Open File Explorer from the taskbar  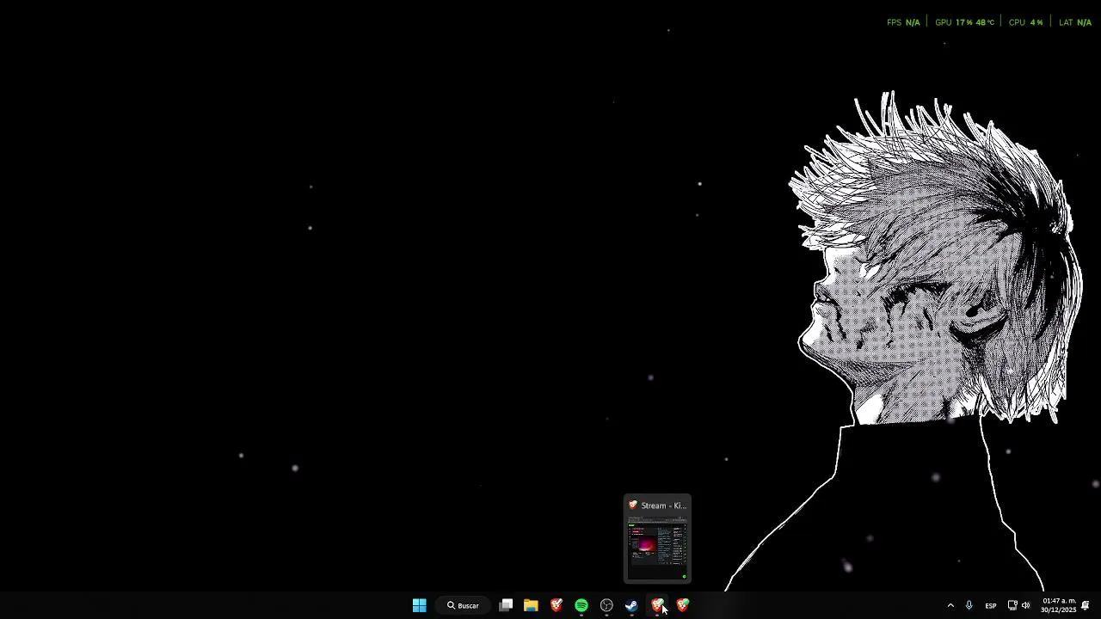point(531,605)
